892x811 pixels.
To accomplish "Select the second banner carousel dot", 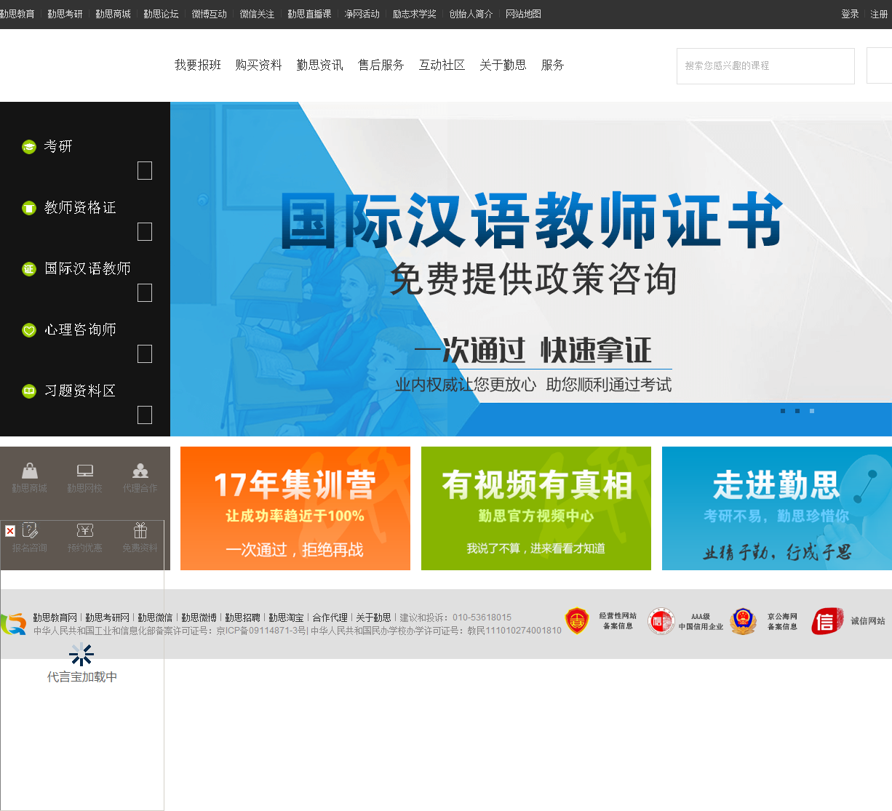I will [797, 411].
